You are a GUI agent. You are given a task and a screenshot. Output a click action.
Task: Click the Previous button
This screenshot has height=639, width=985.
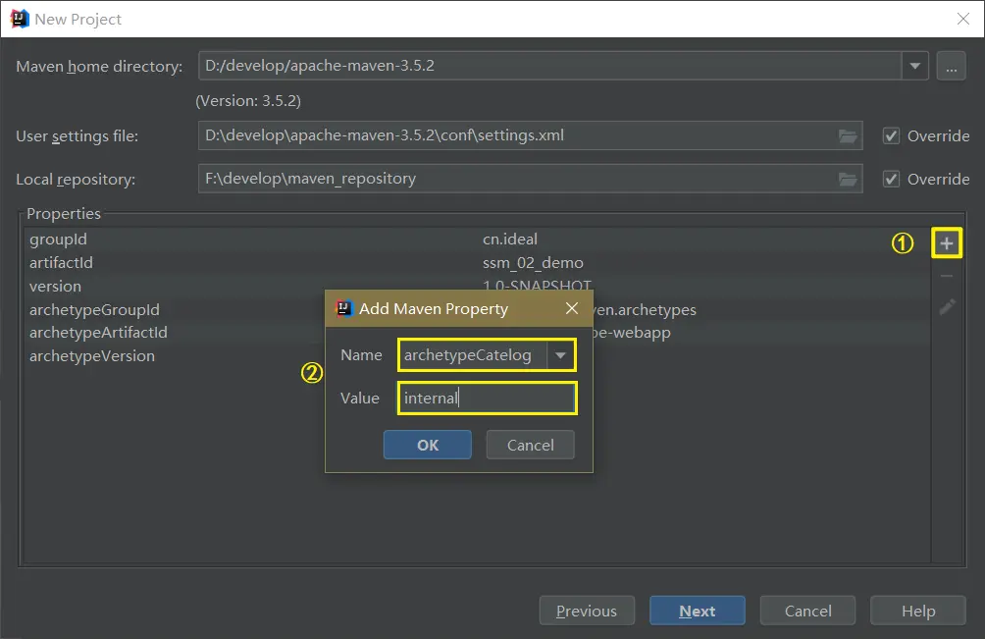point(587,611)
